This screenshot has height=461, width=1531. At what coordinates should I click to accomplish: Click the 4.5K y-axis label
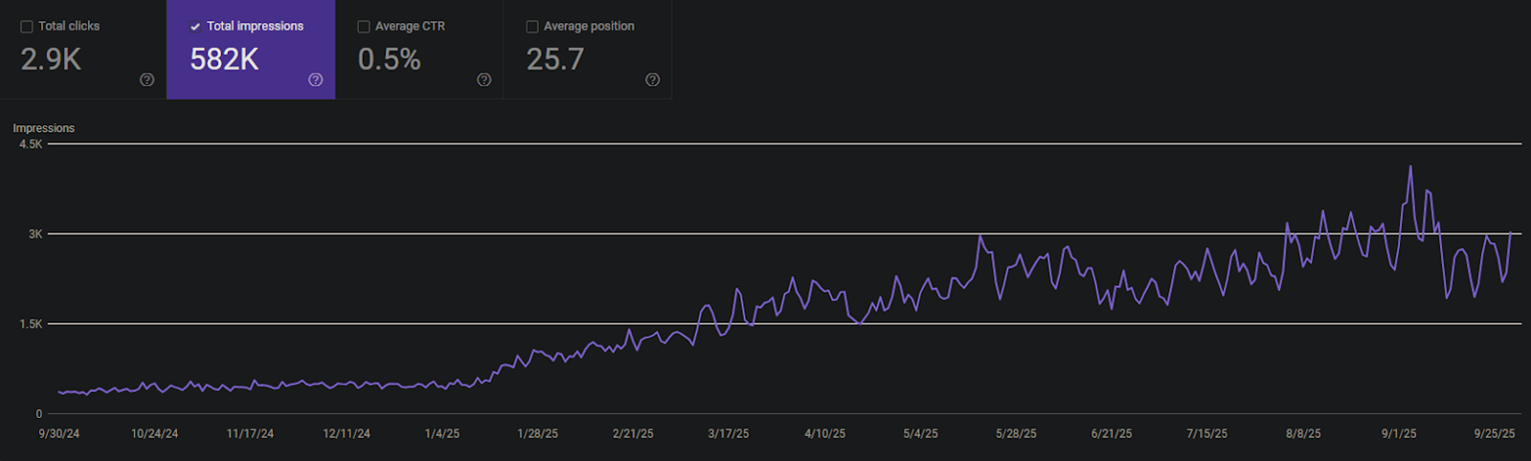point(31,144)
